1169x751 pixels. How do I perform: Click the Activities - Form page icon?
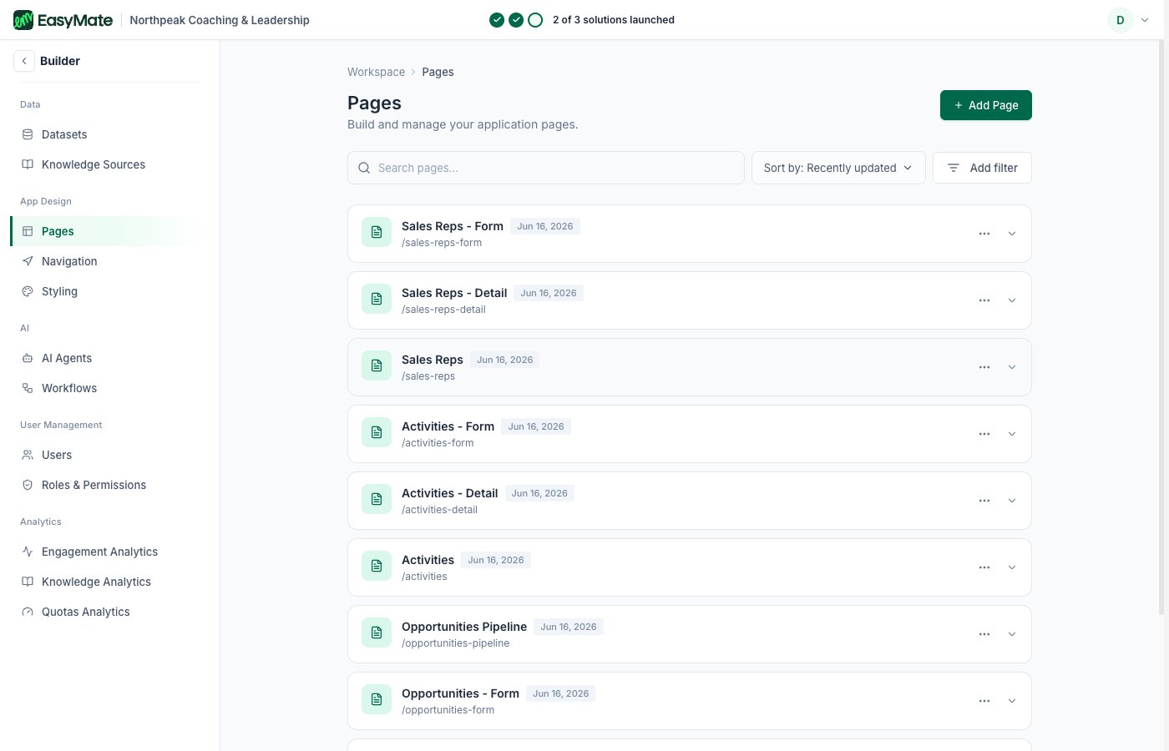(x=377, y=432)
